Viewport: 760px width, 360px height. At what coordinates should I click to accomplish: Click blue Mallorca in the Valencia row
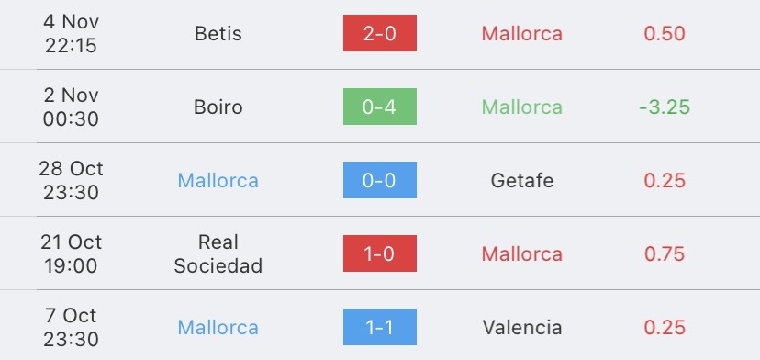click(x=218, y=328)
